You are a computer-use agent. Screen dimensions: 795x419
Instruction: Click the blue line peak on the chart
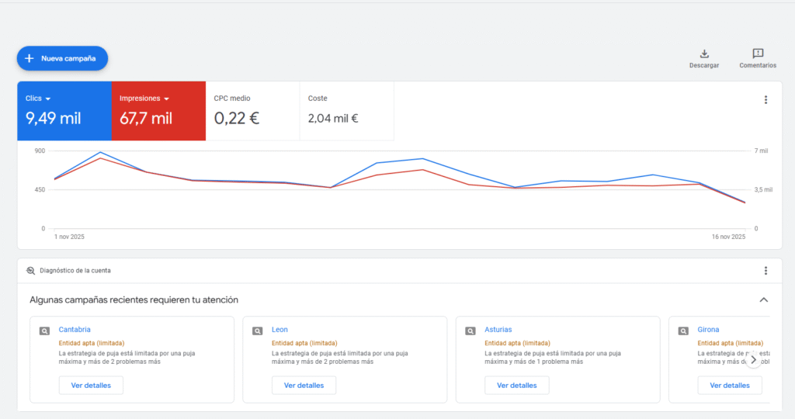pos(100,152)
